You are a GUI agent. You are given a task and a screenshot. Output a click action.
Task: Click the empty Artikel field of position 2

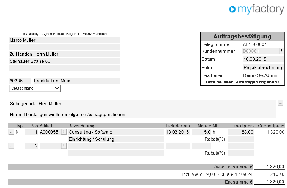[50, 146]
